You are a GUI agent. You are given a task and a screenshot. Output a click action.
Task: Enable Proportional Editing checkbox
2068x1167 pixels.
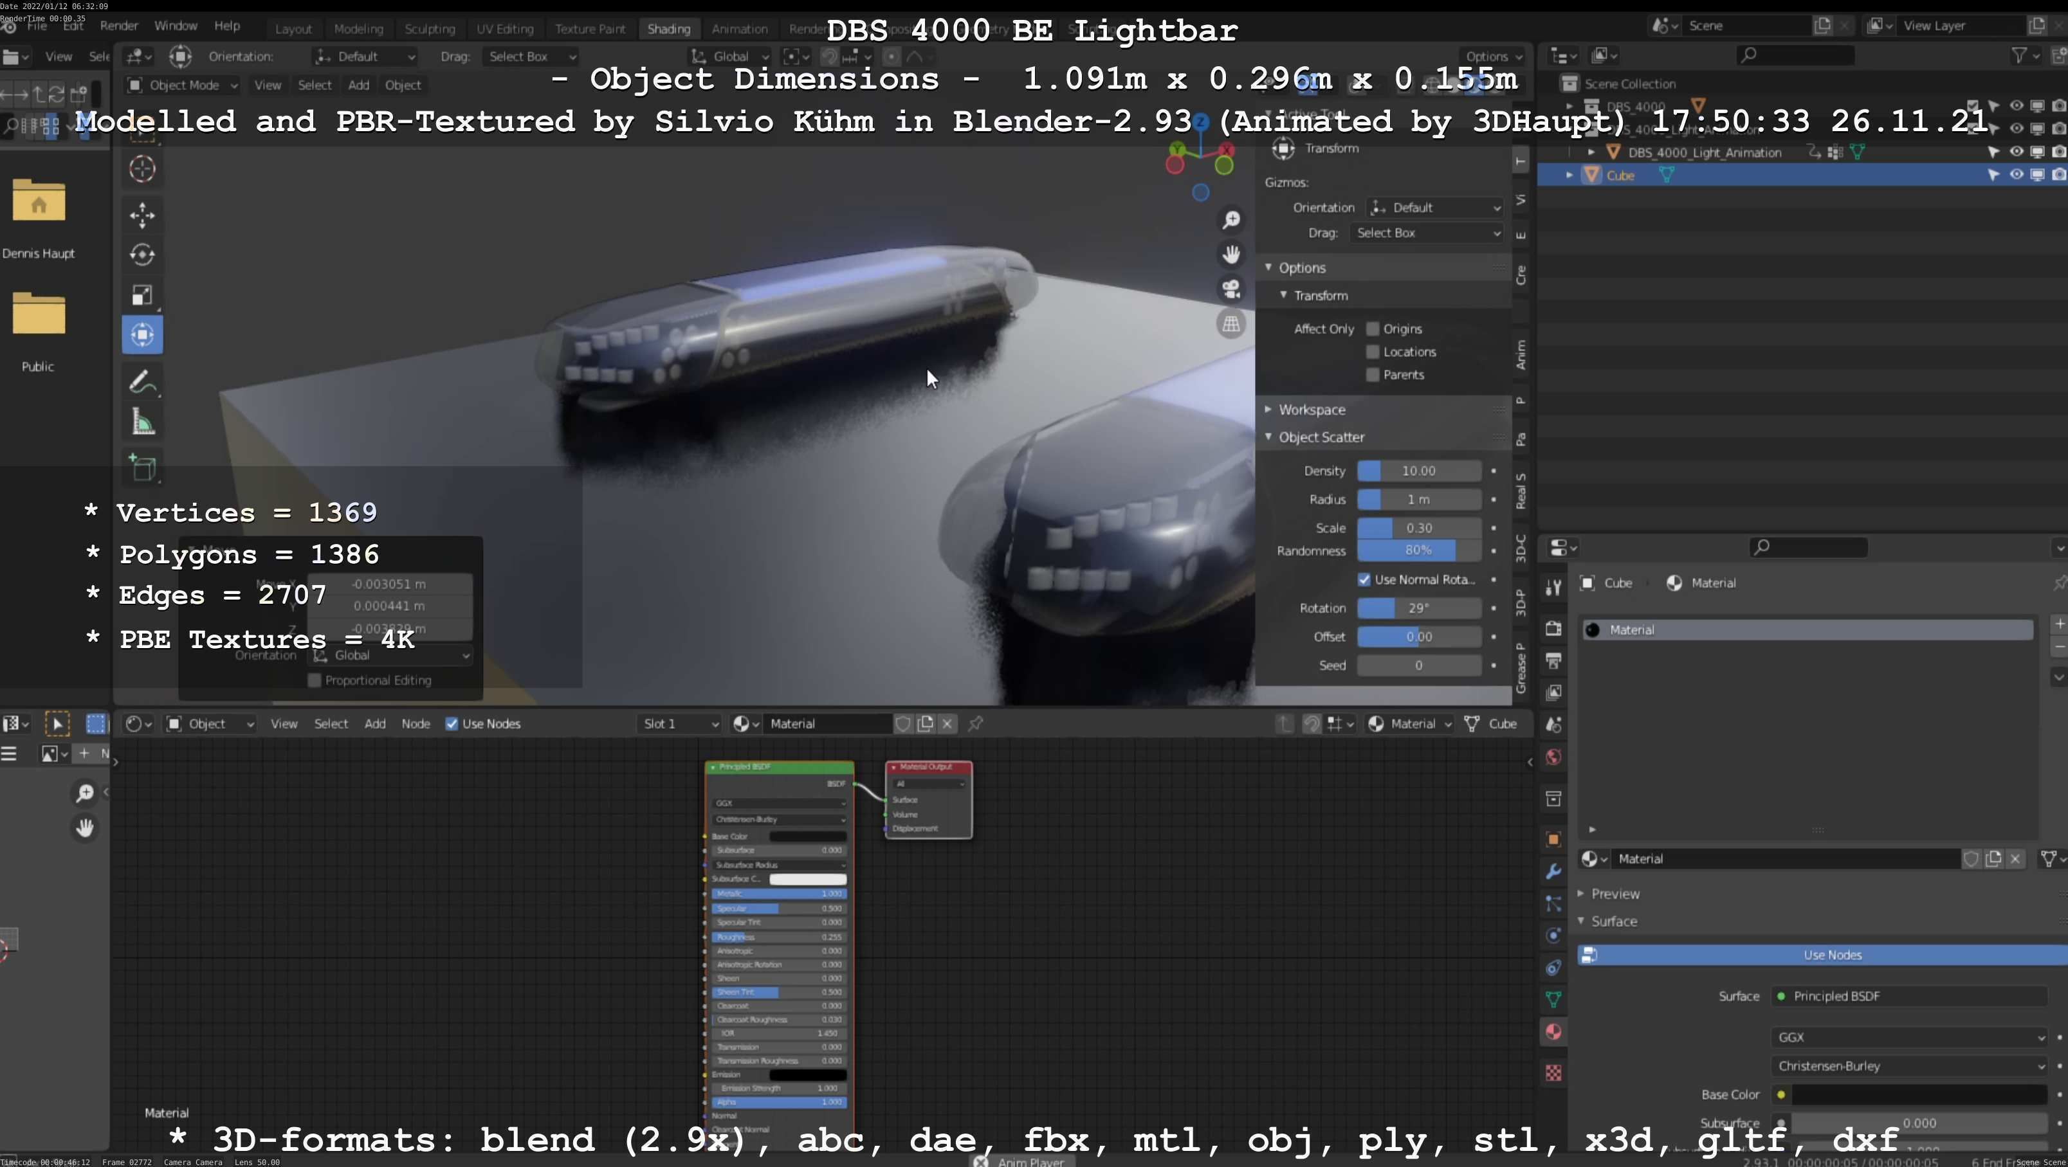(315, 680)
